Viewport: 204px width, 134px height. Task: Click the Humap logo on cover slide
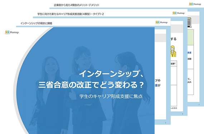[12, 32]
